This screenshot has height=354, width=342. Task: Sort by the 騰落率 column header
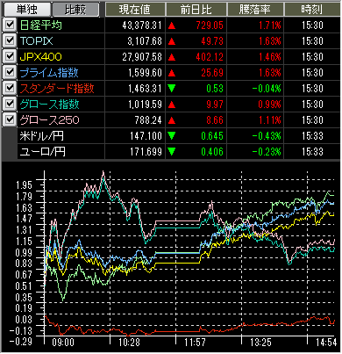point(255,10)
